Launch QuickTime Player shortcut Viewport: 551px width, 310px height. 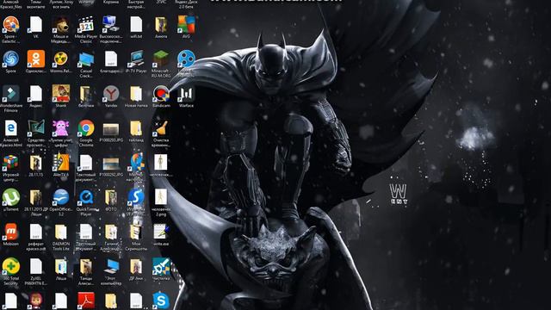coord(86,197)
